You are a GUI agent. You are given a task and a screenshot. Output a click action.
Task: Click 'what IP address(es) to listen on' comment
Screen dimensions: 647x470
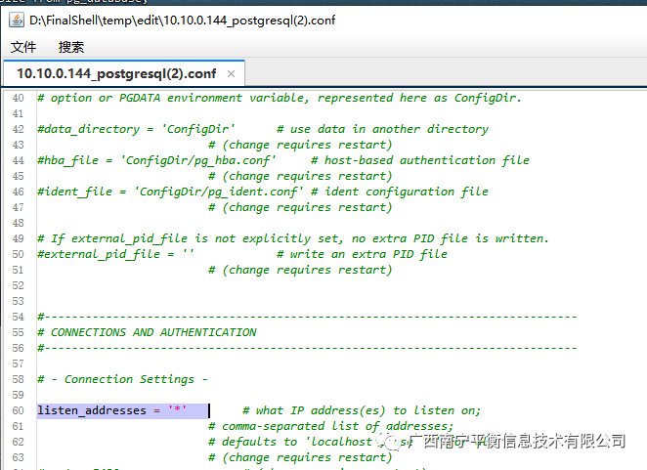click(362, 410)
